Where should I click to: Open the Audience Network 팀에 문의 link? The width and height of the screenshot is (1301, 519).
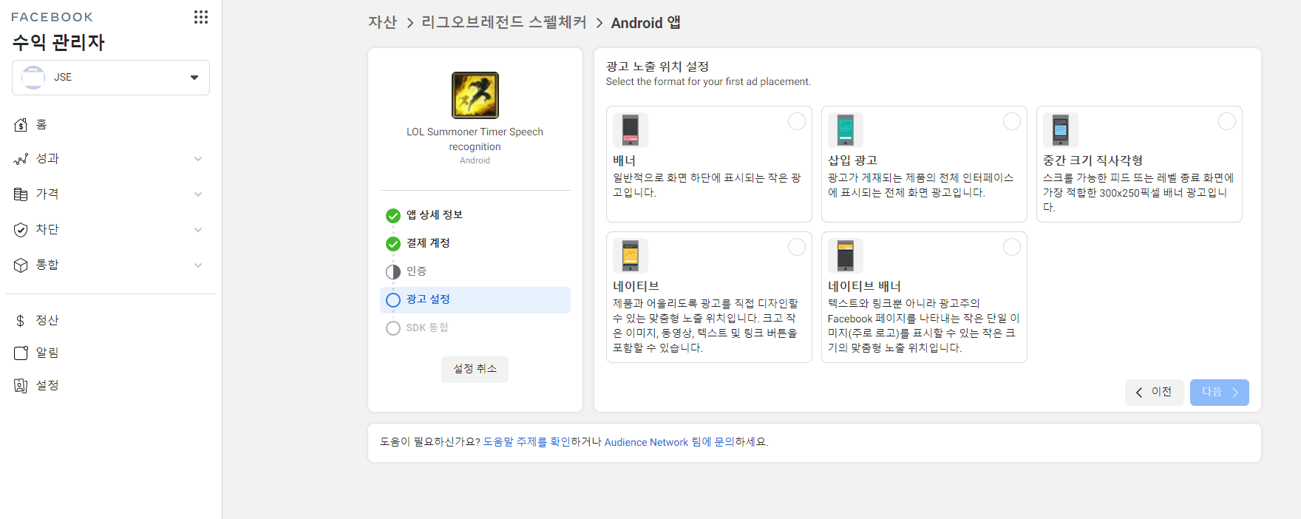pos(669,442)
